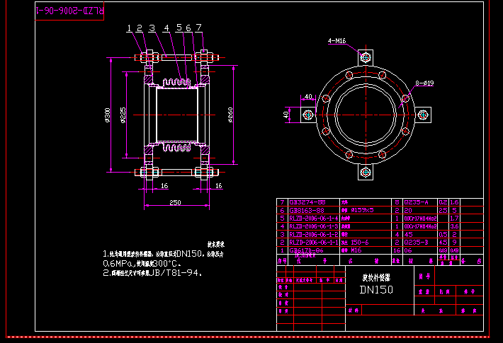
Task: Click the 4-M16 annotation label
Action: tap(337, 42)
